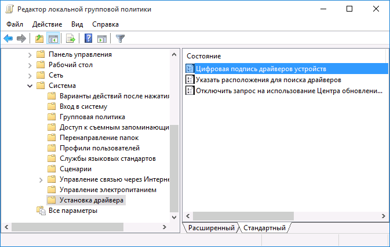Screen dimensions: 390x247
Task: Switch to the Расширенный tab
Action: 210,228
